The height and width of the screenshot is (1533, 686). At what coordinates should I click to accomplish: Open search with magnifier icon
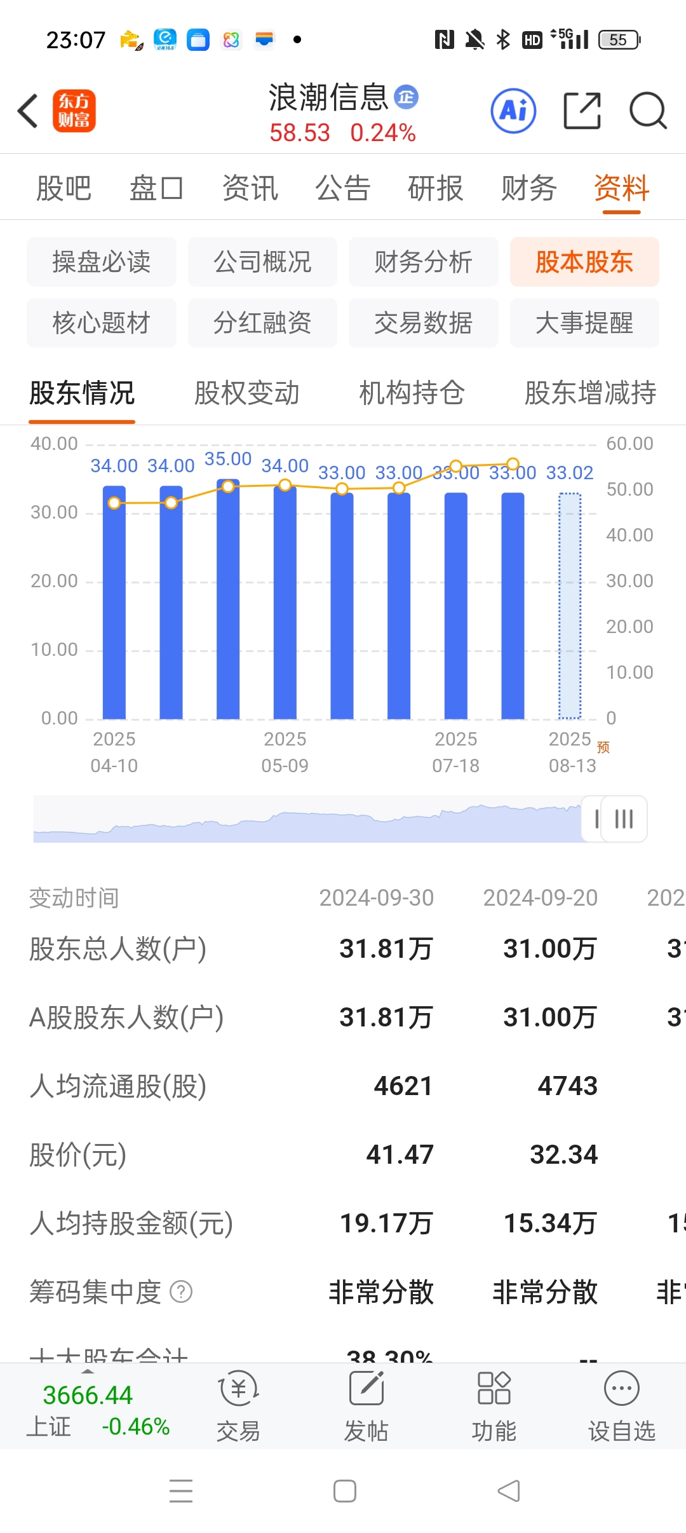tap(648, 111)
